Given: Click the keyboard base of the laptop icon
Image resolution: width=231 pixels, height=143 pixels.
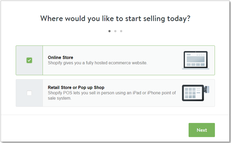Looking at the screenshot, I should click(x=196, y=69).
